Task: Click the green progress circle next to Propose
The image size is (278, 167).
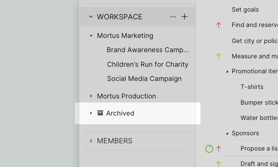Action: [x=209, y=149]
